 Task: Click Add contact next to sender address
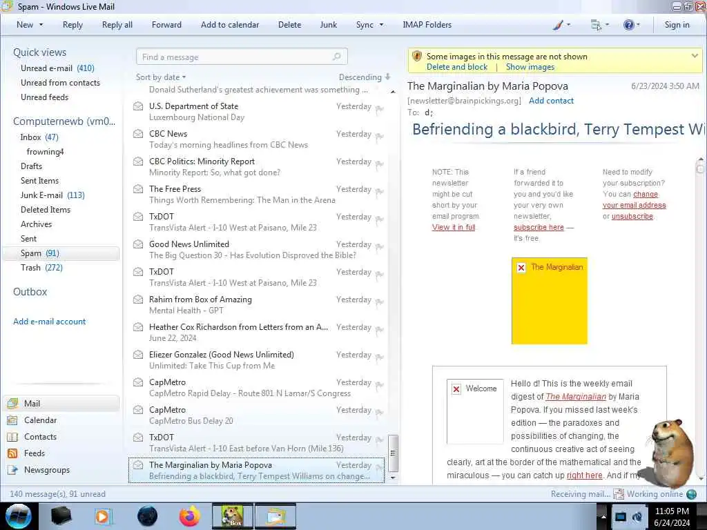point(551,101)
